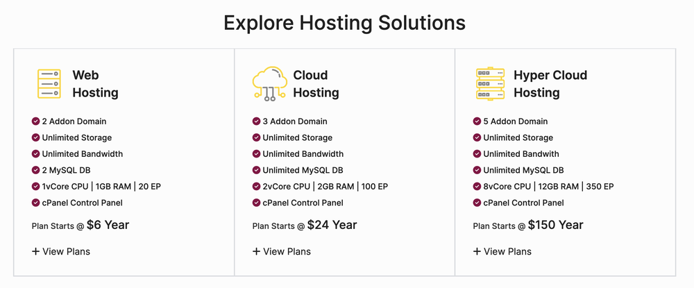Image resolution: width=694 pixels, height=288 pixels.
Task: Click the check icon beside 5 Addon Domain
Action: 477,121
